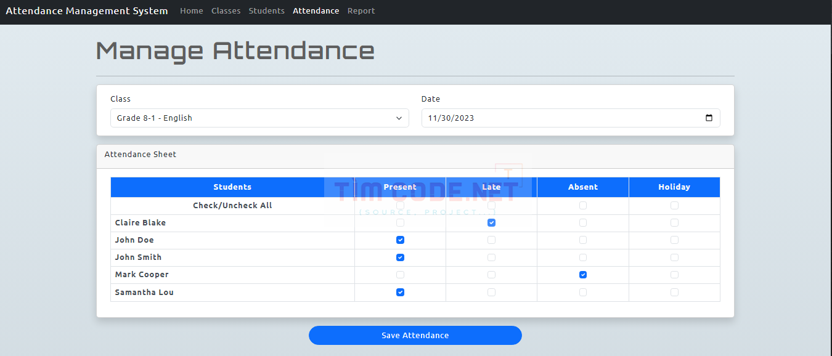Click the Check/Uncheck All label
This screenshot has width=832, height=356.
point(232,206)
